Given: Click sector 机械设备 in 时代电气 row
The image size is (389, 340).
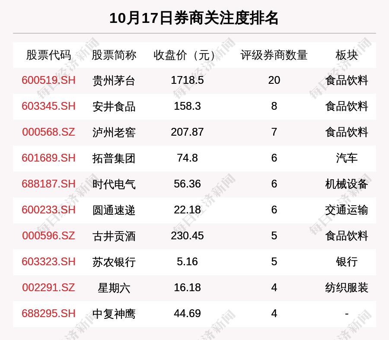Looking at the screenshot, I should (347, 184).
